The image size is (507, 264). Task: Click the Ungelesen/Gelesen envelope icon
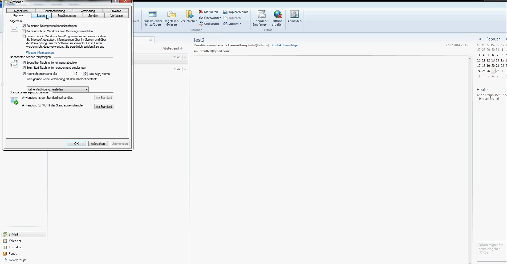[x=171, y=14]
